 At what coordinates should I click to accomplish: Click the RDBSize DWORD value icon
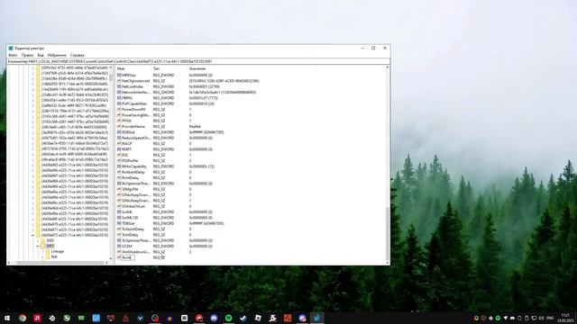119,132
